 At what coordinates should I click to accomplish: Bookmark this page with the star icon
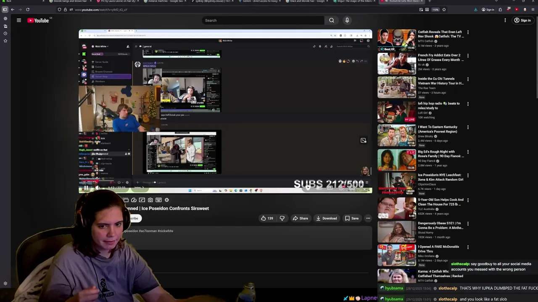(444, 9)
